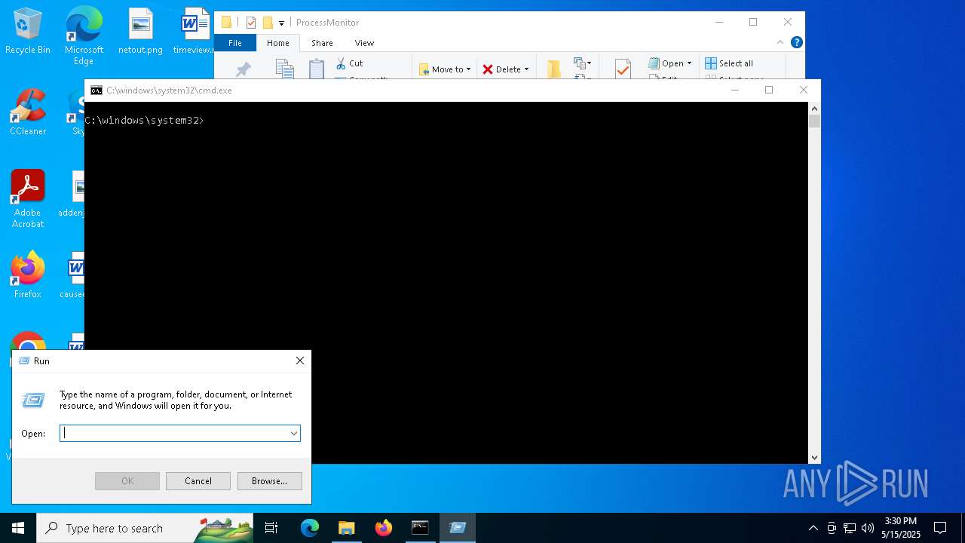The width and height of the screenshot is (965, 543).
Task: Open Explorer ribbon Help question mark
Action: (796, 42)
